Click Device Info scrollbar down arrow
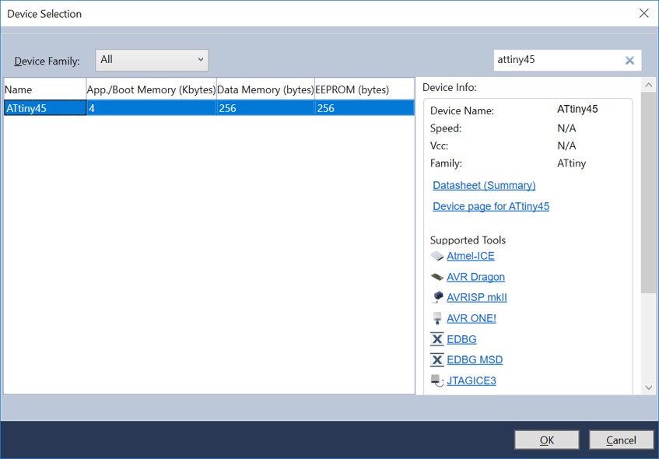659x459 pixels. coord(648,387)
